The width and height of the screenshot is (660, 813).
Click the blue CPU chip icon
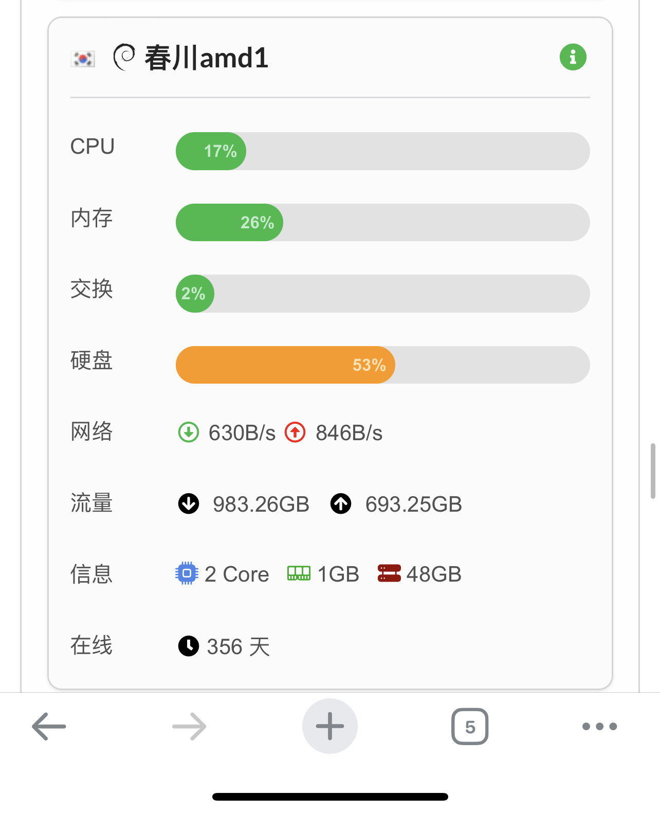click(187, 573)
